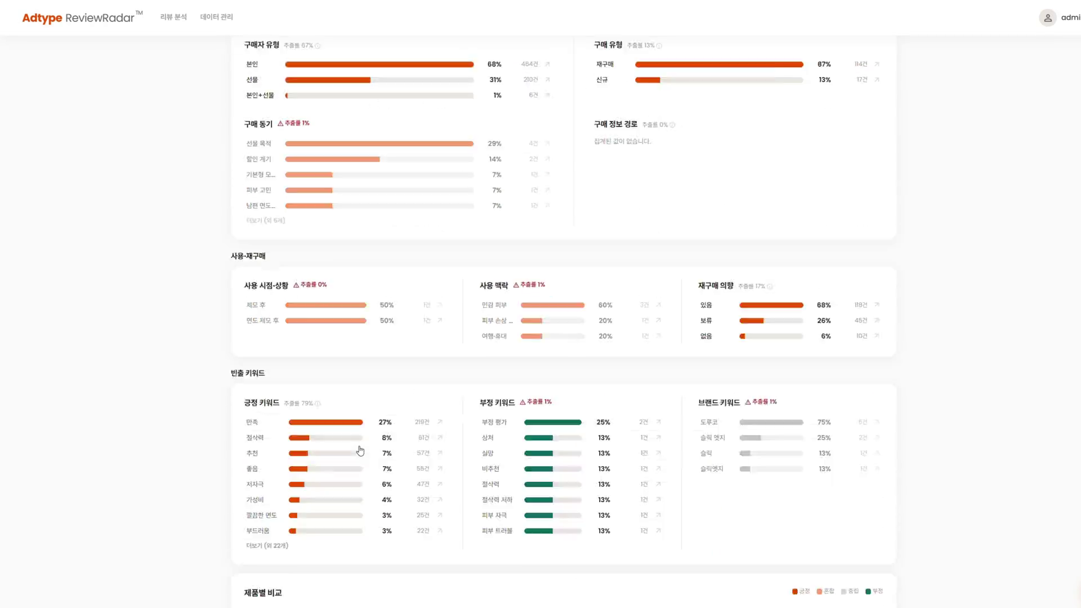
Task: Toggle the 긍정 legend item in 제품별 비교
Action: pos(801,591)
